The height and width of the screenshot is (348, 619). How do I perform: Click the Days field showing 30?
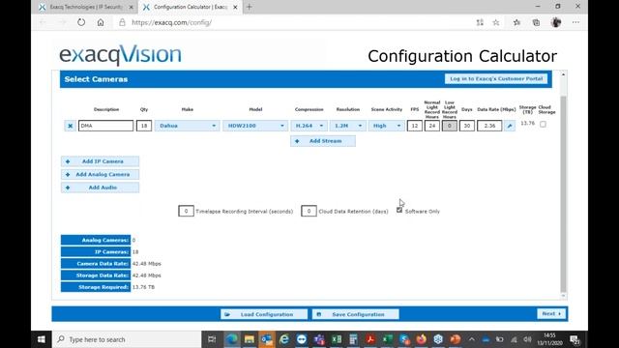(467, 126)
